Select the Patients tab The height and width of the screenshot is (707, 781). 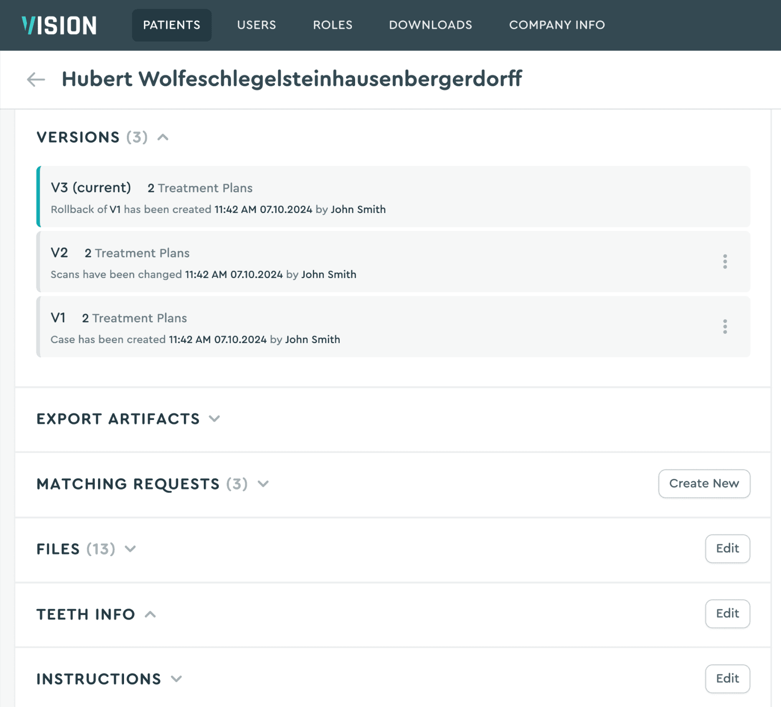(x=171, y=25)
